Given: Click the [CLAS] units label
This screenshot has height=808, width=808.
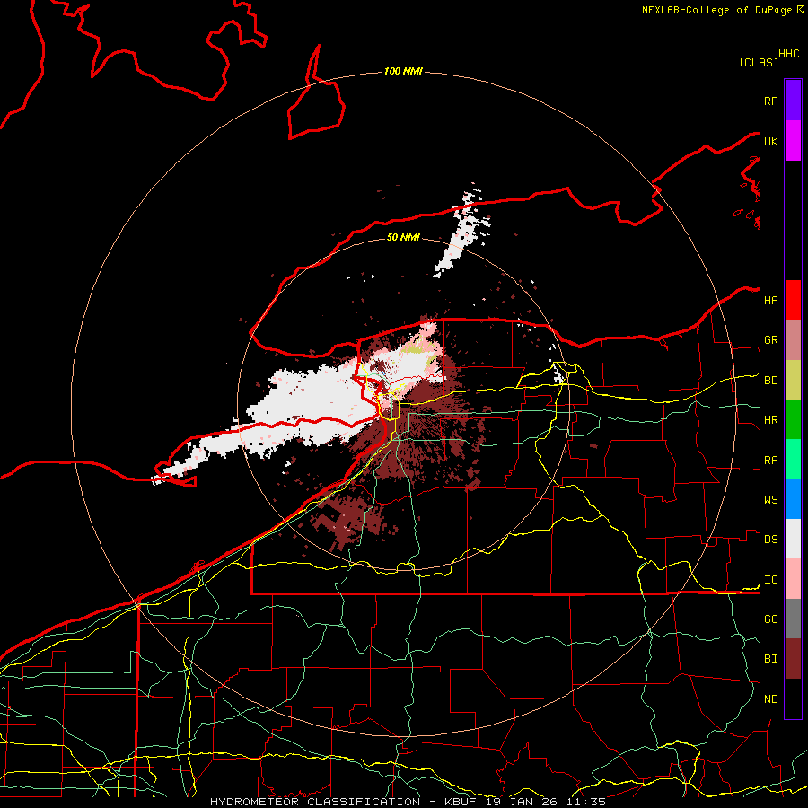Looking at the screenshot, I should click(759, 62).
